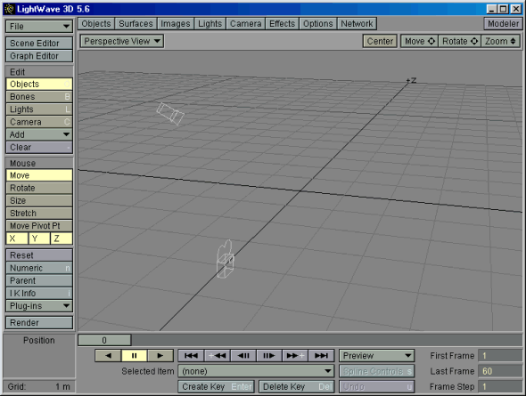Open the Lights panel tab
This screenshot has width=526, height=396.
210,24
